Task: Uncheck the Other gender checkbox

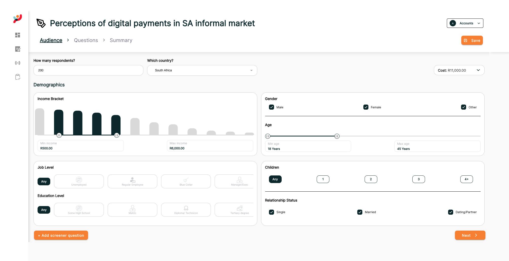Action: [x=464, y=107]
